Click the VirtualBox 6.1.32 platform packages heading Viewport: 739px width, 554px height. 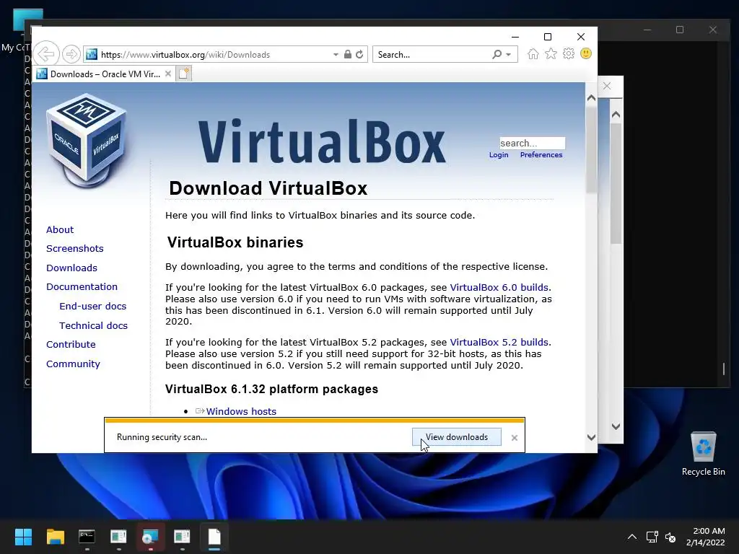(271, 389)
